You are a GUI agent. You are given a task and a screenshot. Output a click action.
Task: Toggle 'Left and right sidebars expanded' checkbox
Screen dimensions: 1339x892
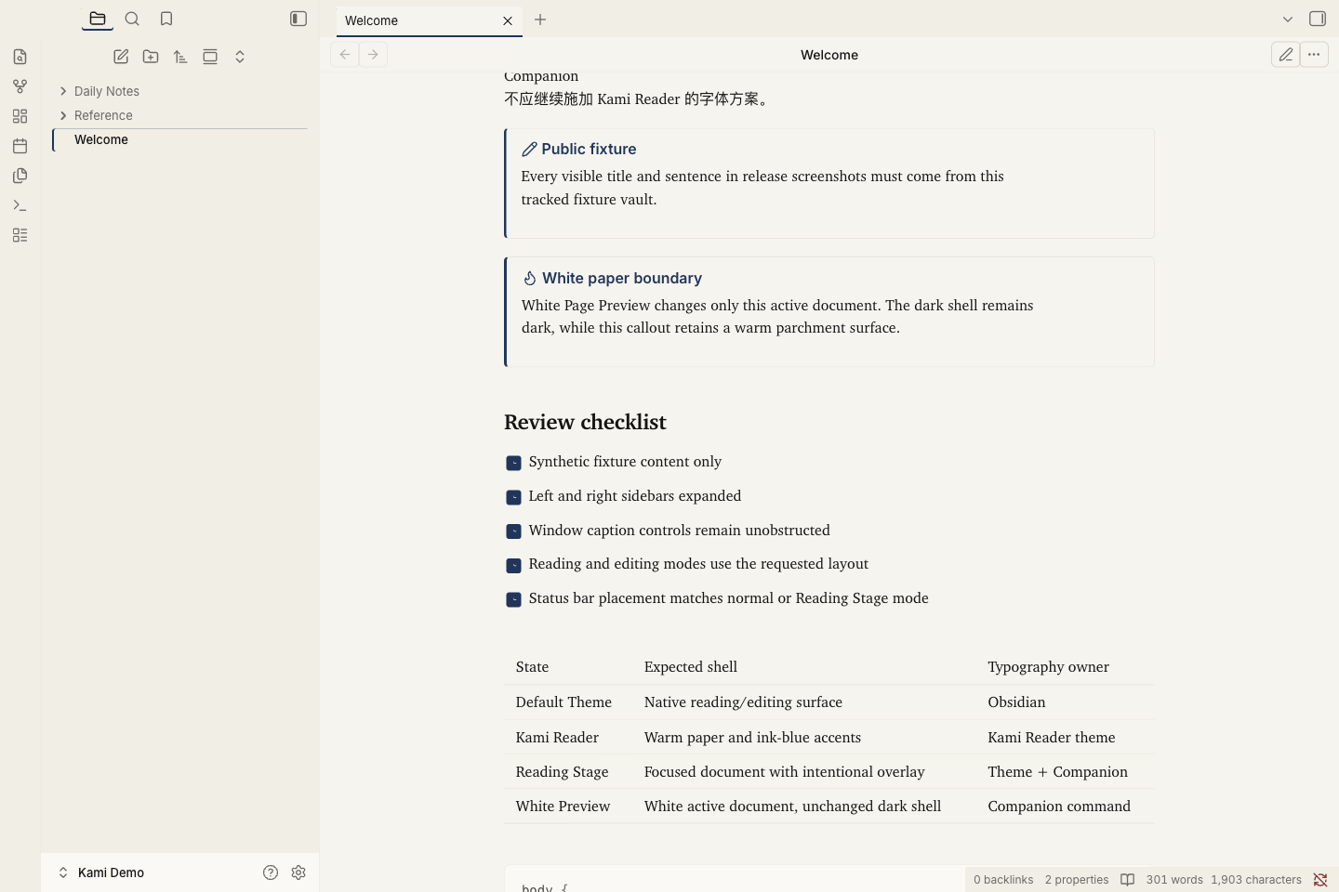(x=513, y=497)
